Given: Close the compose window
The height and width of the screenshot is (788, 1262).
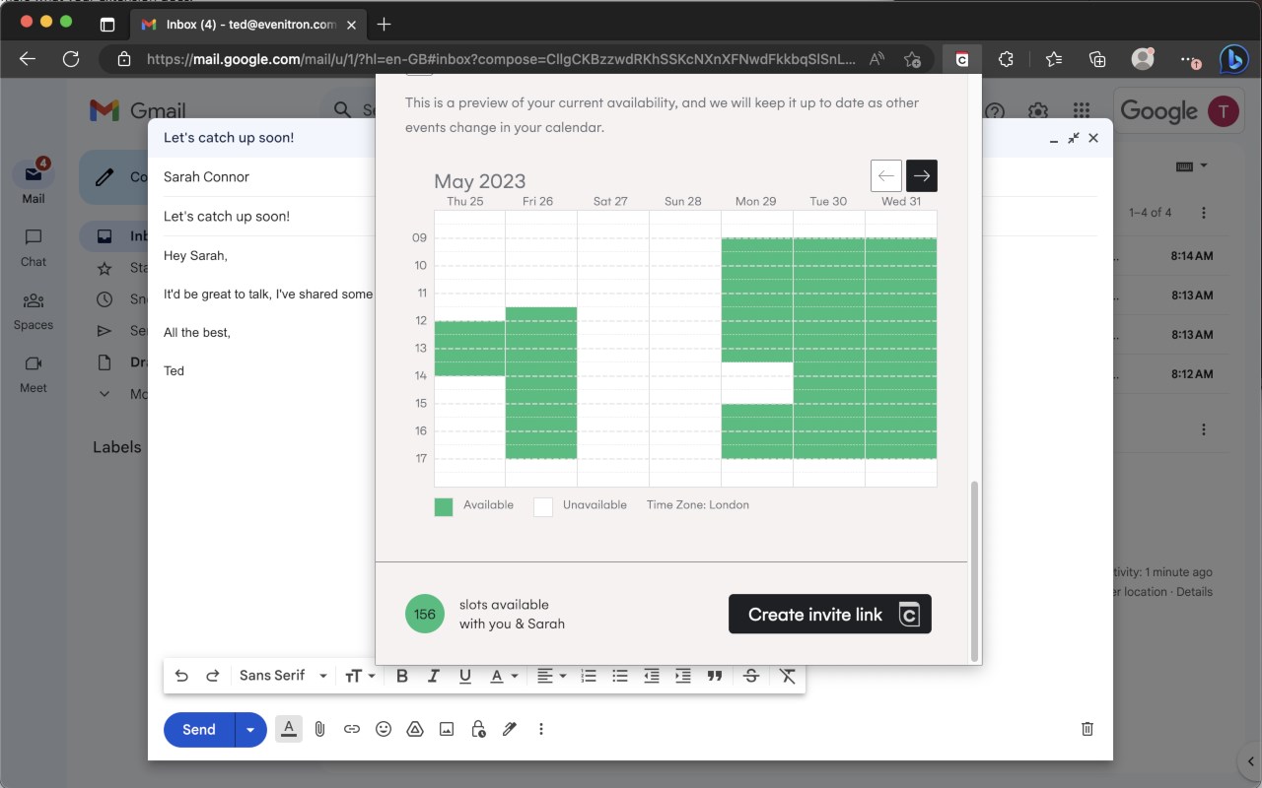Looking at the screenshot, I should tap(1093, 138).
